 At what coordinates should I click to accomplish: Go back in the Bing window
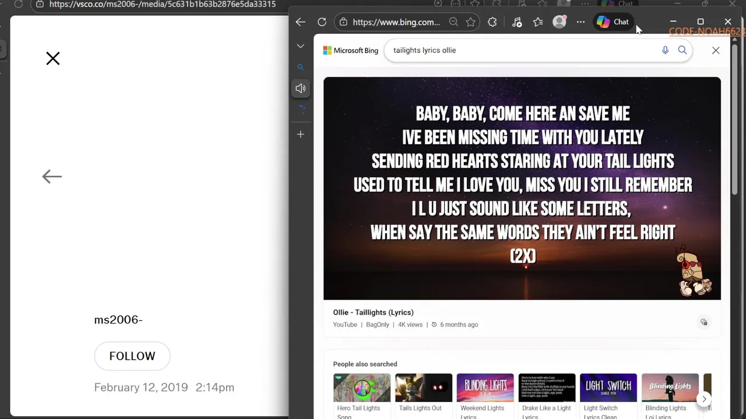click(300, 22)
